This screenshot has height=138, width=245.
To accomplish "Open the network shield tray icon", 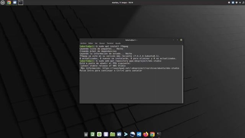I will pyautogui.click(x=237, y=3).
